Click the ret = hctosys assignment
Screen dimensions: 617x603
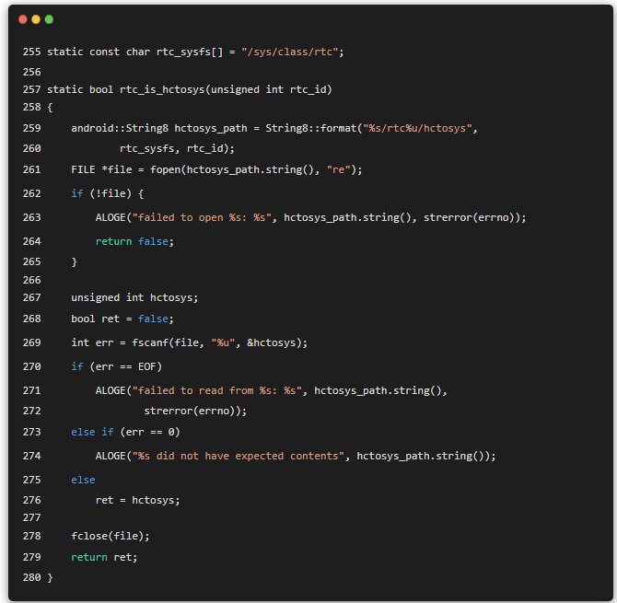click(137, 500)
